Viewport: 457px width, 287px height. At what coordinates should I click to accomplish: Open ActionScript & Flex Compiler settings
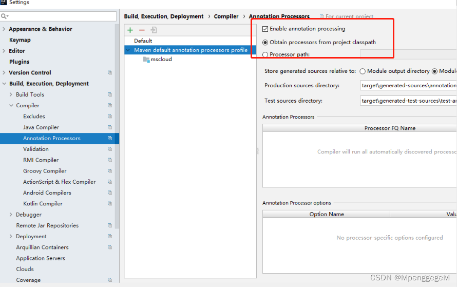[x=59, y=182]
